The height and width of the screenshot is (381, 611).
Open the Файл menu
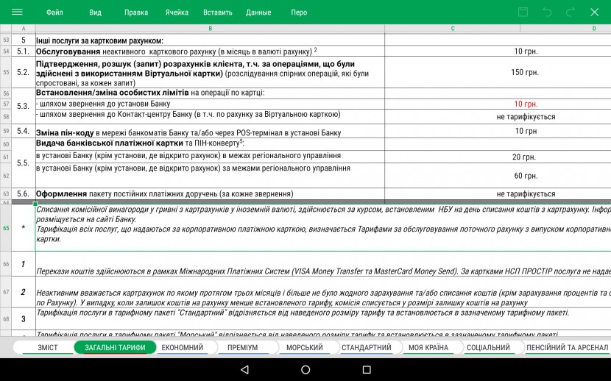(x=54, y=13)
